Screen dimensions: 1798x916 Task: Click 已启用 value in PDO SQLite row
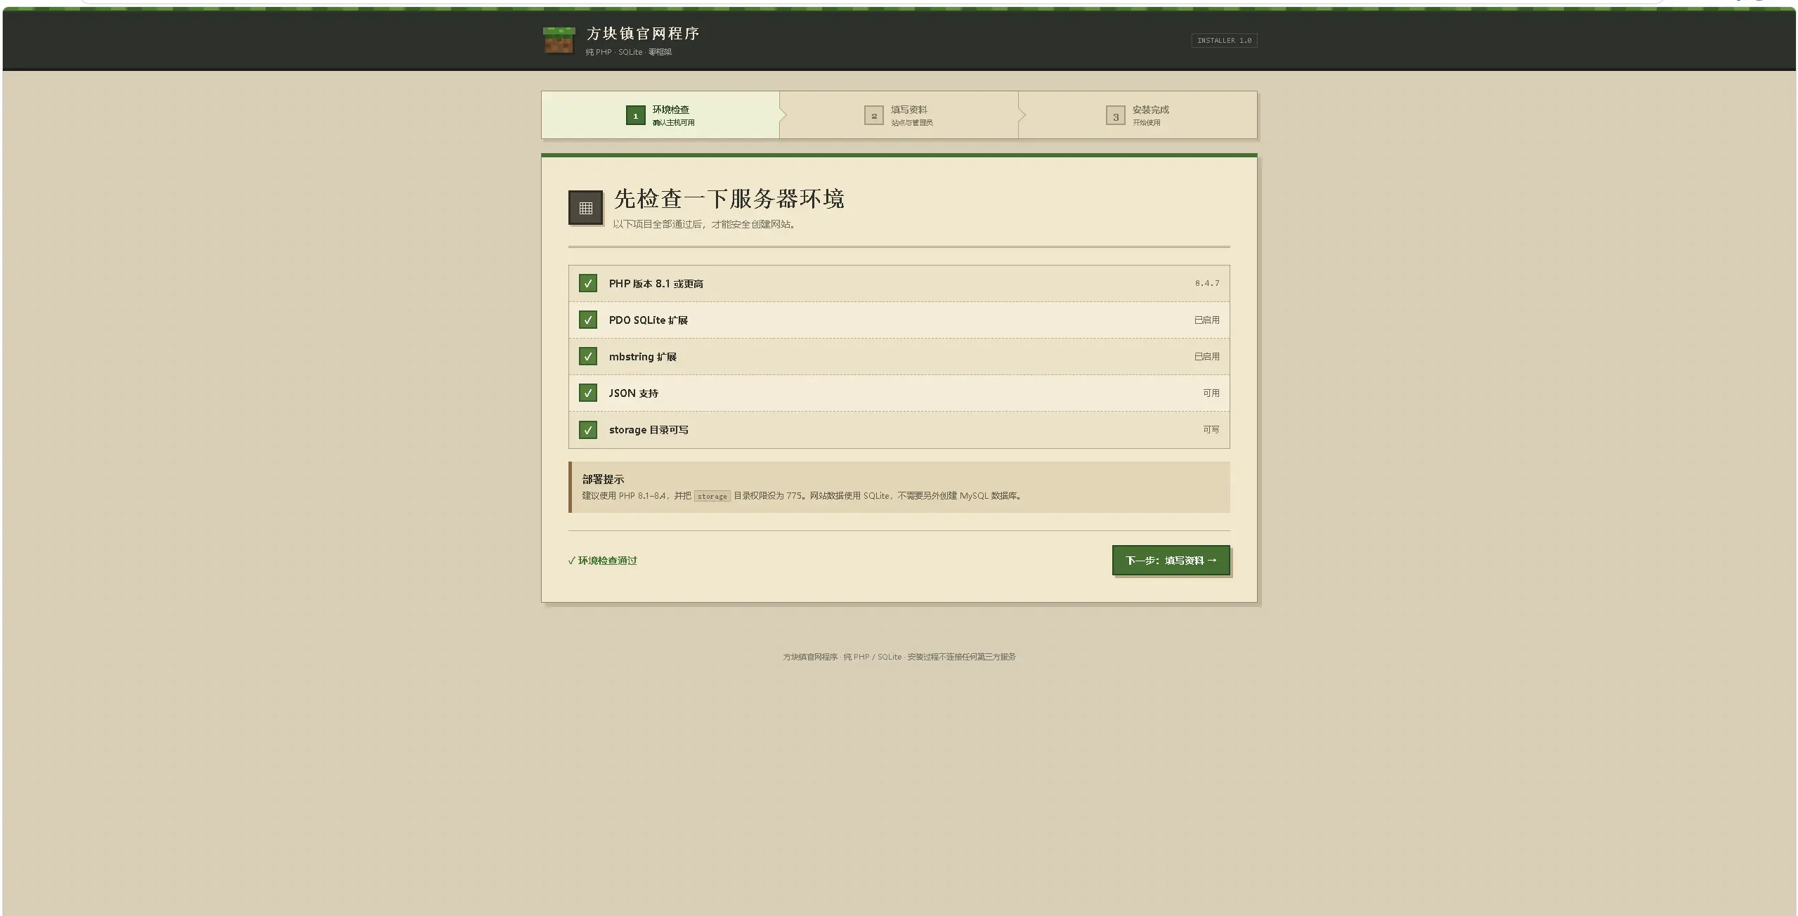1207,320
